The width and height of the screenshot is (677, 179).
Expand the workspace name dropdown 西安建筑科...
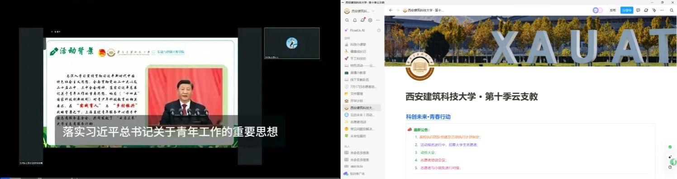(361, 11)
